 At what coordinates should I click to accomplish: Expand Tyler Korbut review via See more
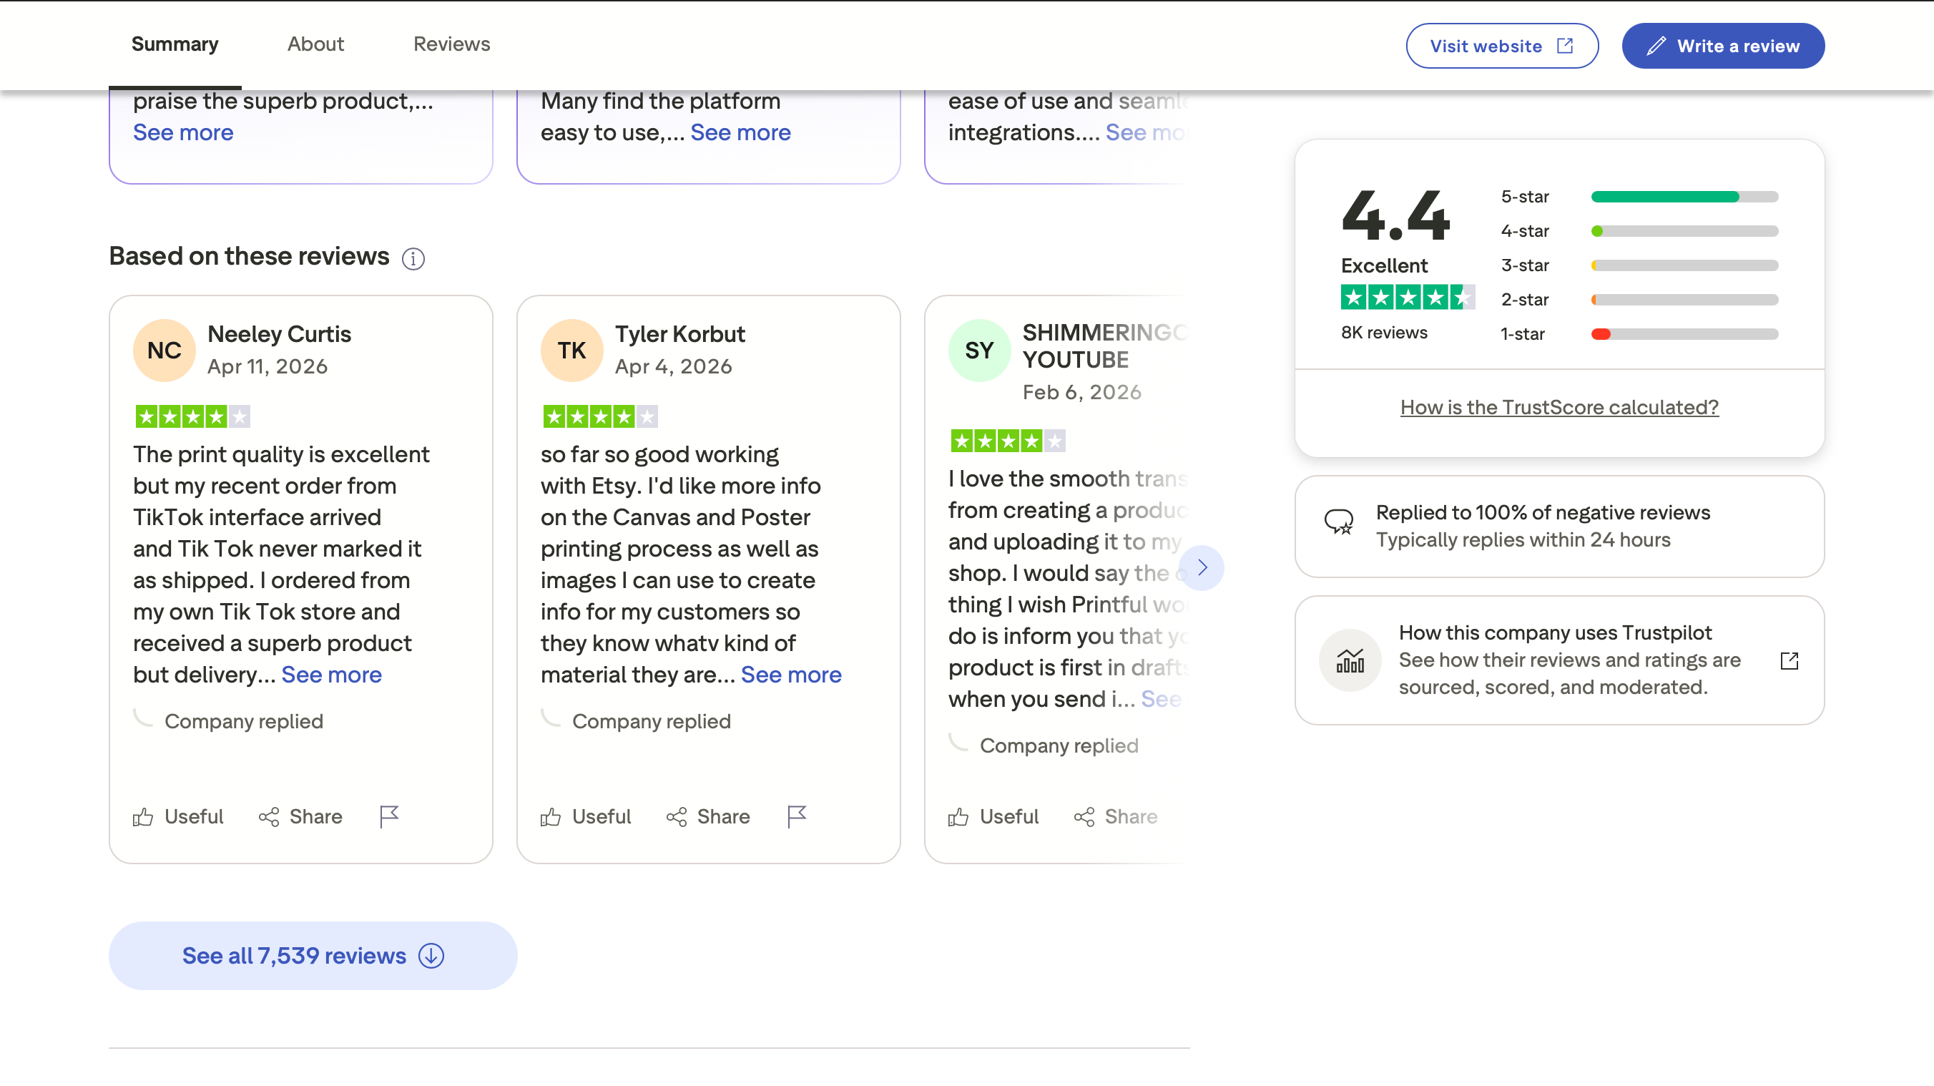click(790, 675)
